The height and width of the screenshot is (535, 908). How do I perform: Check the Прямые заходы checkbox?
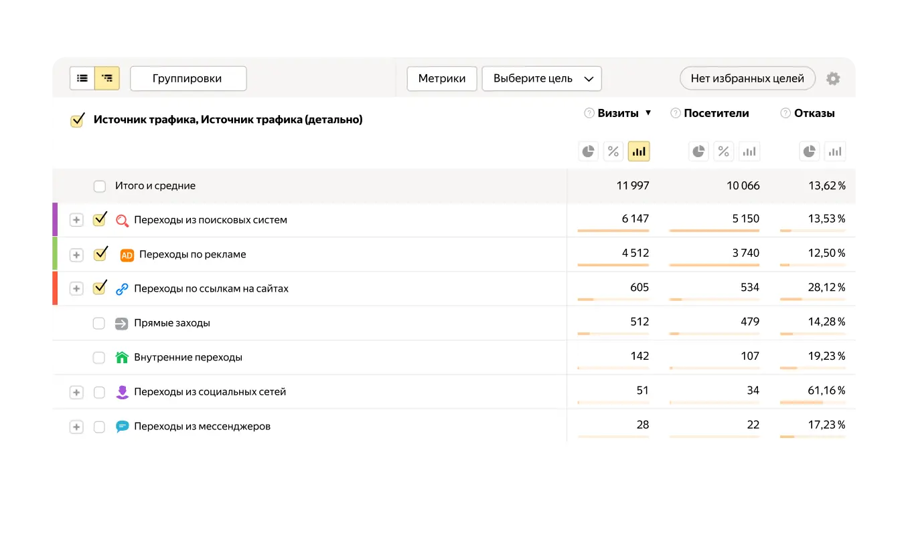click(99, 323)
